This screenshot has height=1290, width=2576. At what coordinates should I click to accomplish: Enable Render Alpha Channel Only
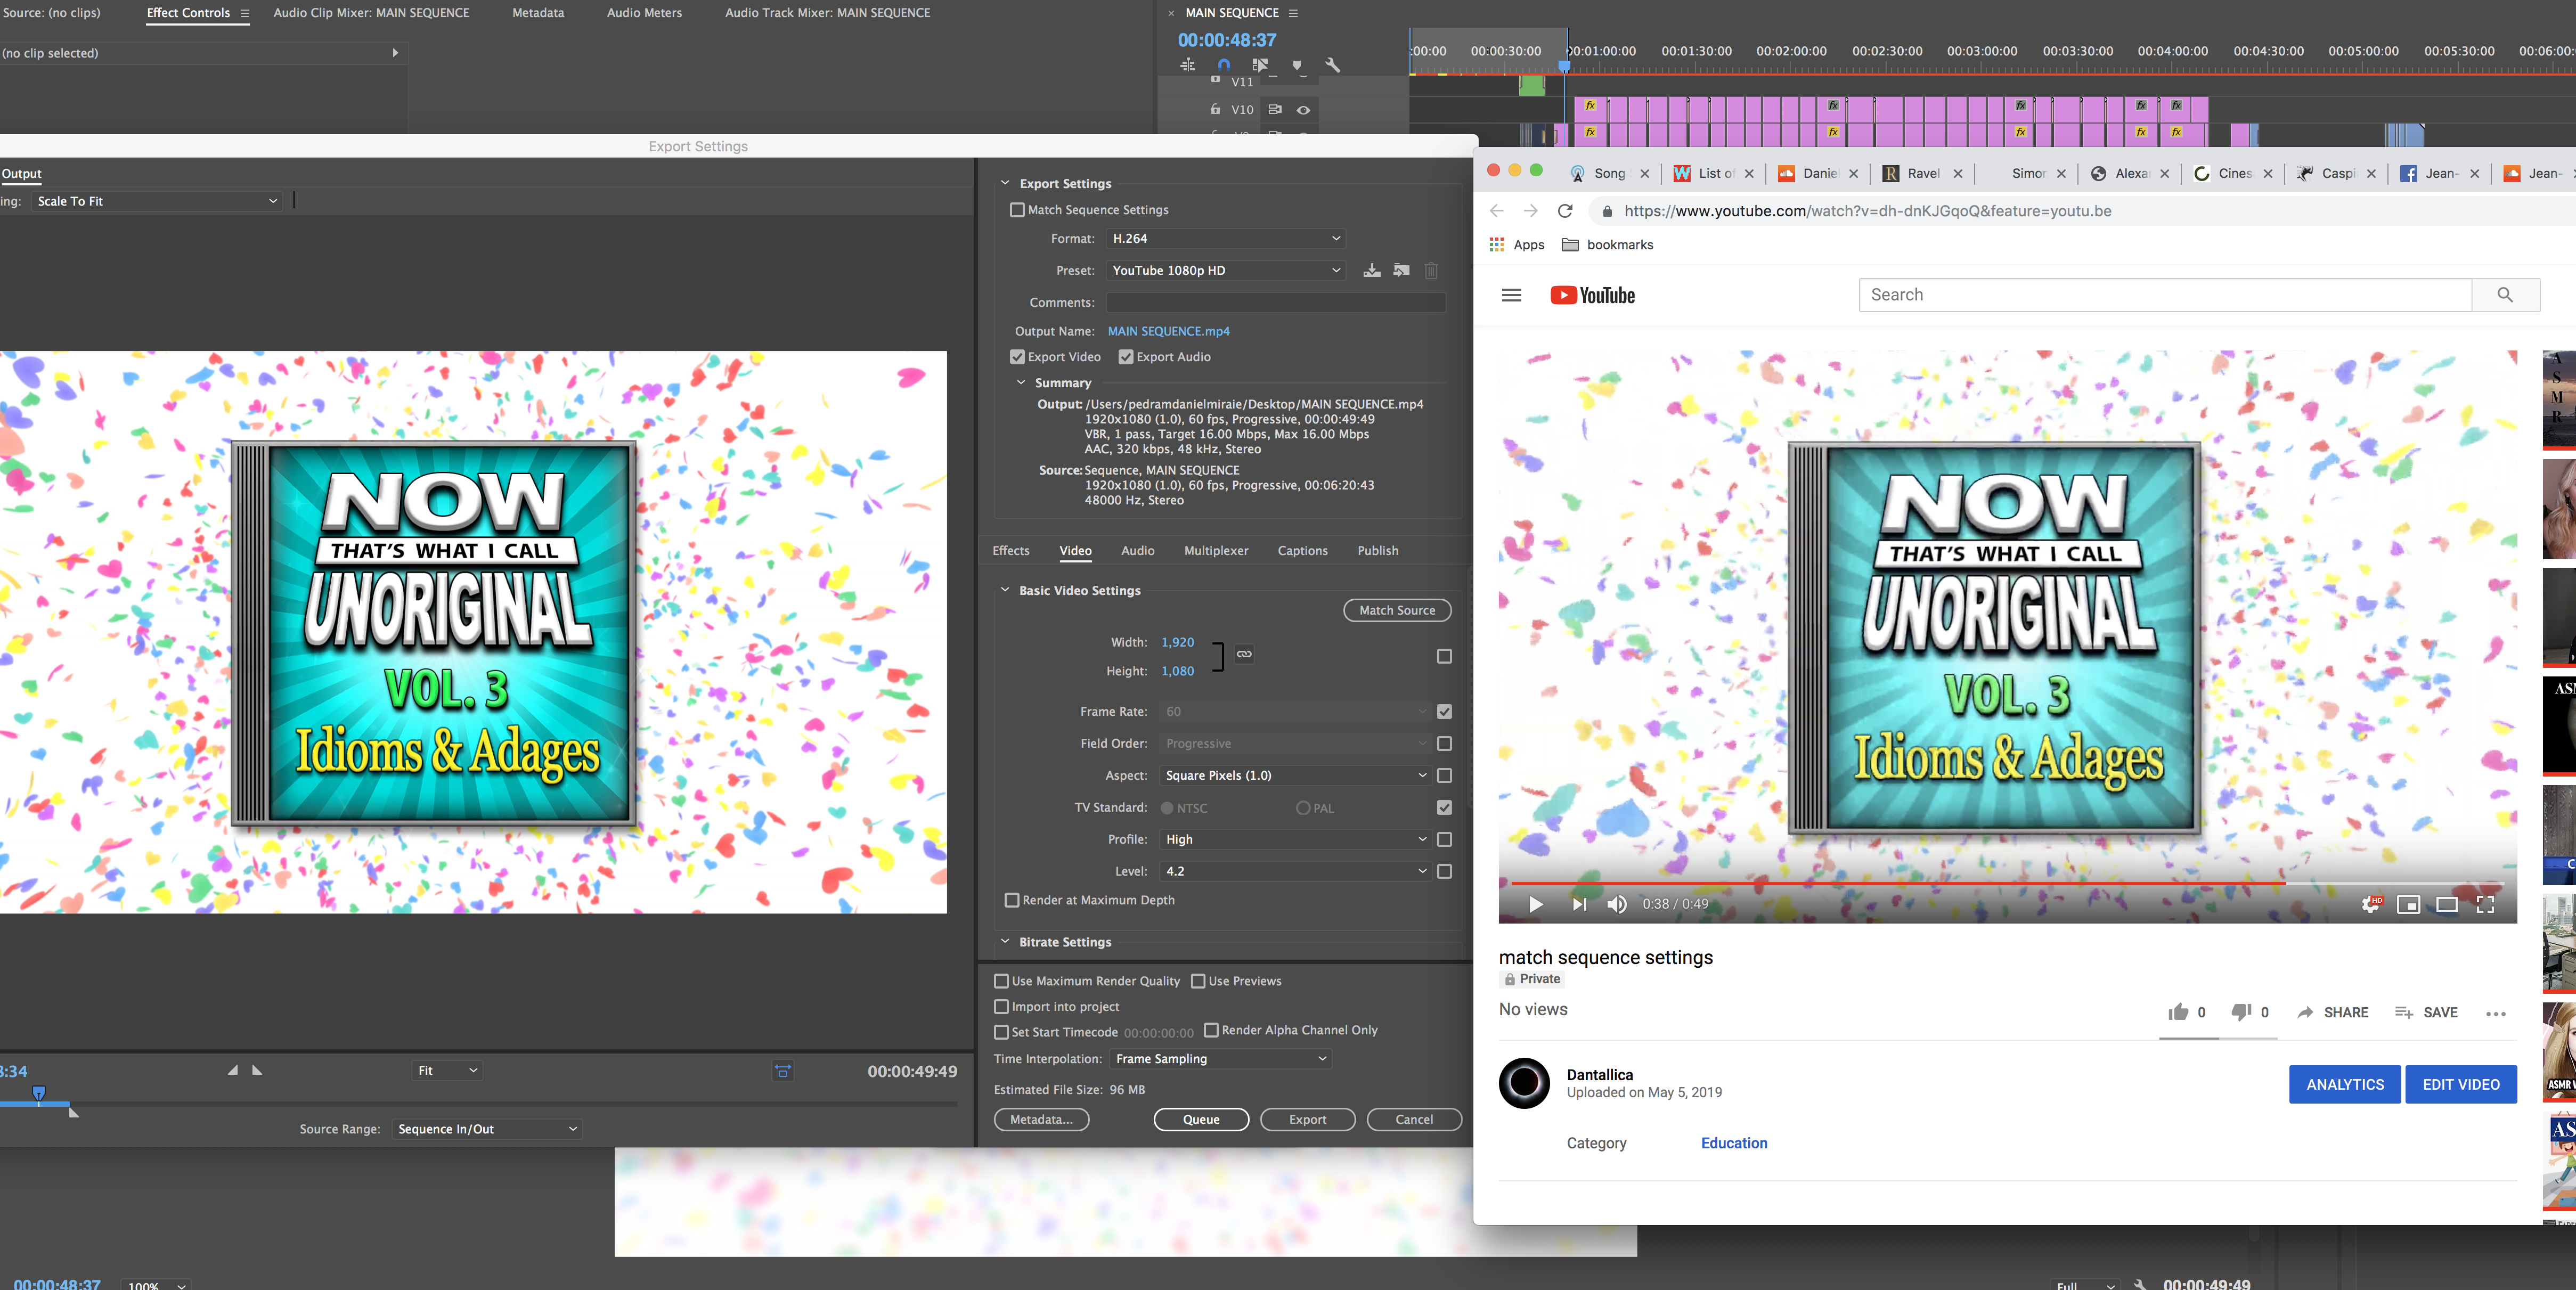tap(1211, 1030)
